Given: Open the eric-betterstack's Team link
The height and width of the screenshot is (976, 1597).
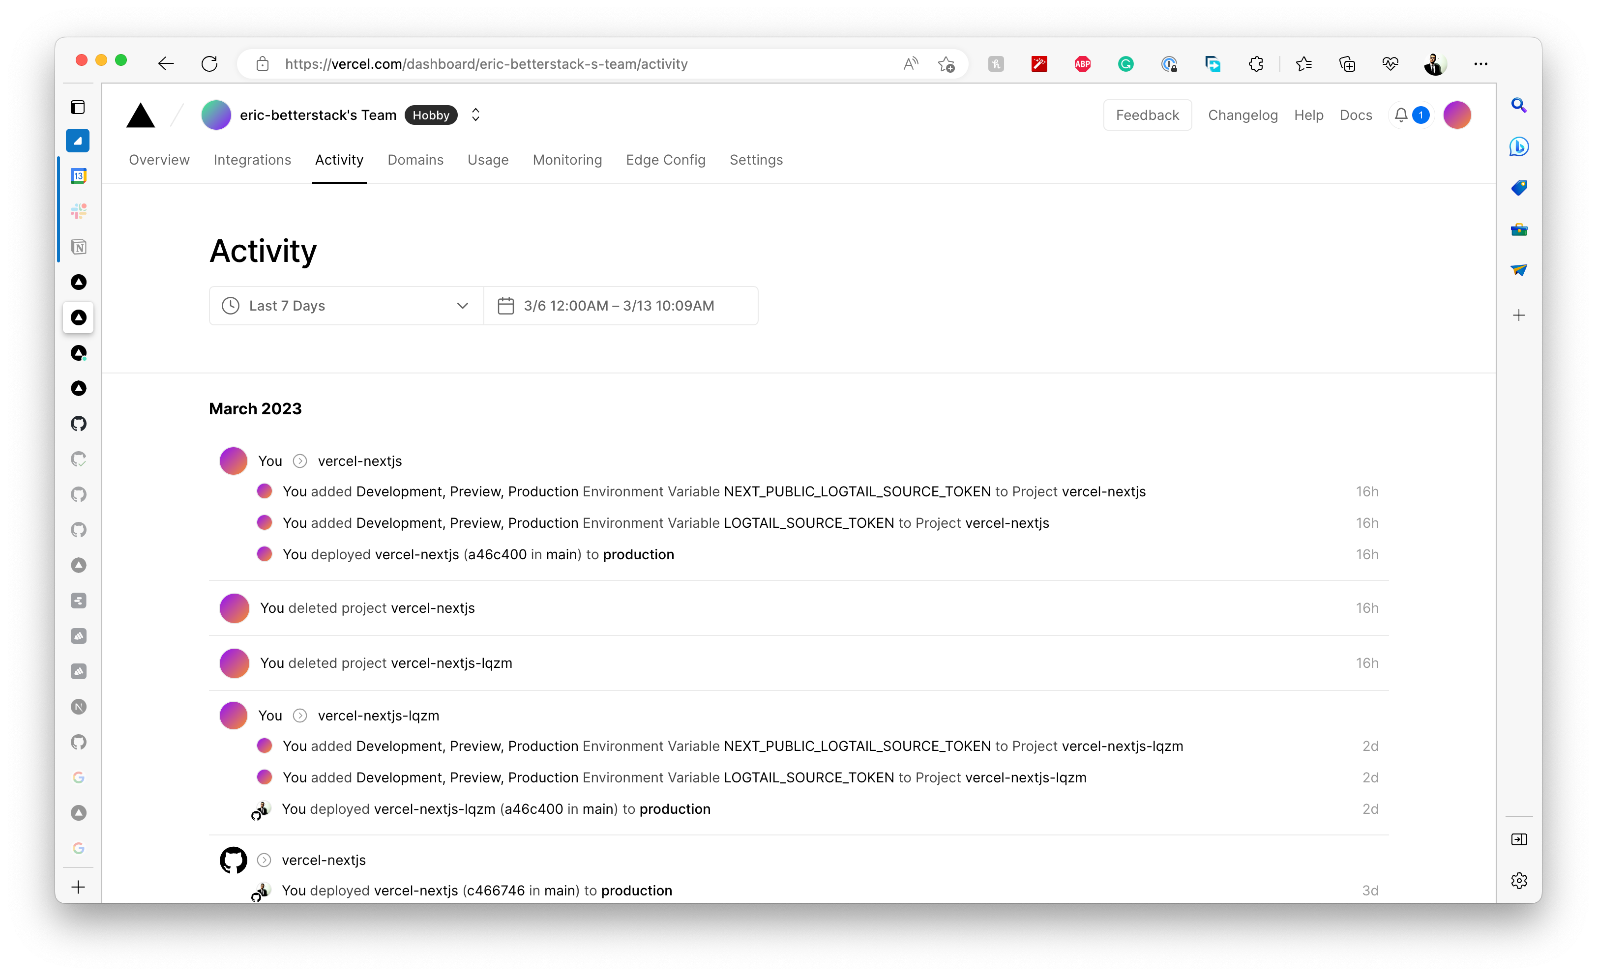Looking at the screenshot, I should click(318, 115).
